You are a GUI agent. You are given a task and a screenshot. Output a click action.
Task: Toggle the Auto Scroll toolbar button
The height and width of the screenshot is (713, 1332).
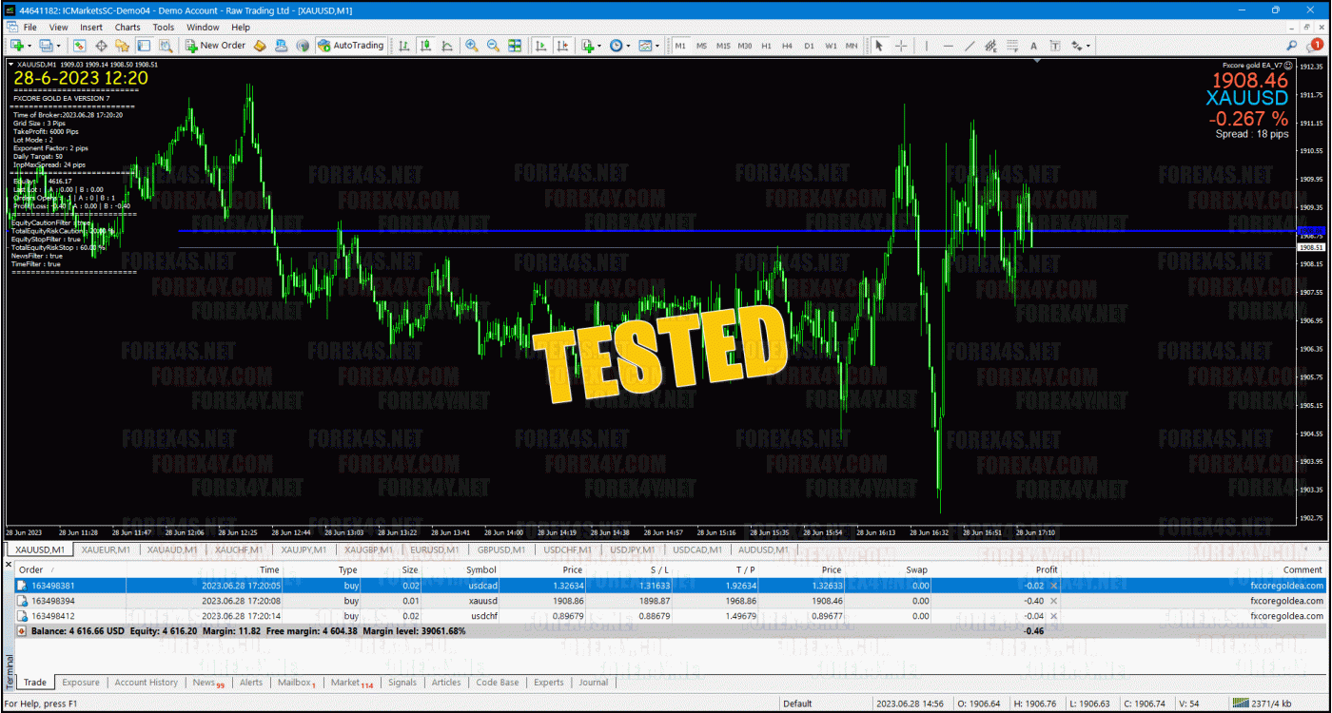point(540,46)
